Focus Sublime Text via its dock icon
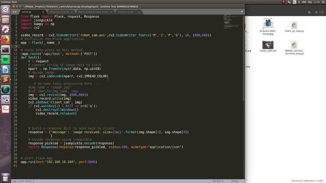326x183 pixels. pyautogui.click(x=6, y=79)
